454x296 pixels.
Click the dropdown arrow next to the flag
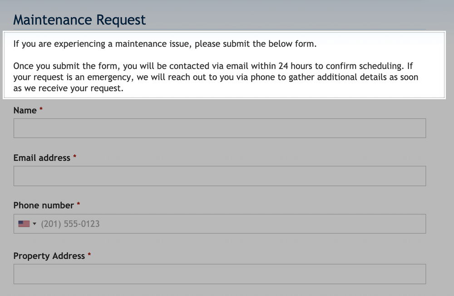[x=35, y=223]
